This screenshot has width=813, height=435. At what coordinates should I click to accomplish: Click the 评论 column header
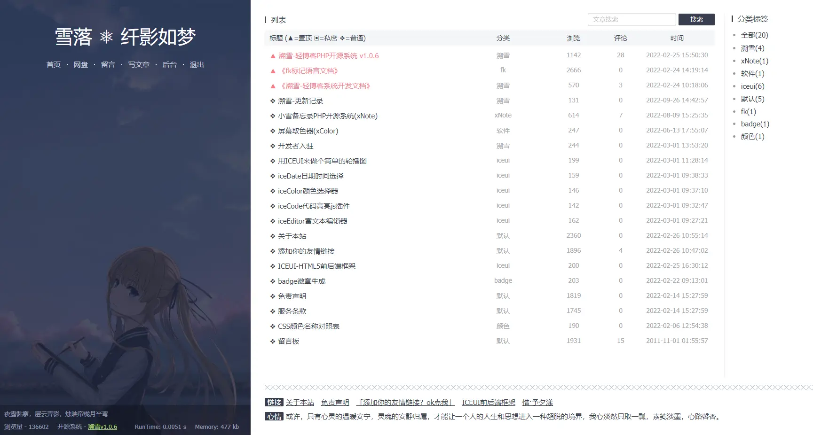click(x=621, y=38)
